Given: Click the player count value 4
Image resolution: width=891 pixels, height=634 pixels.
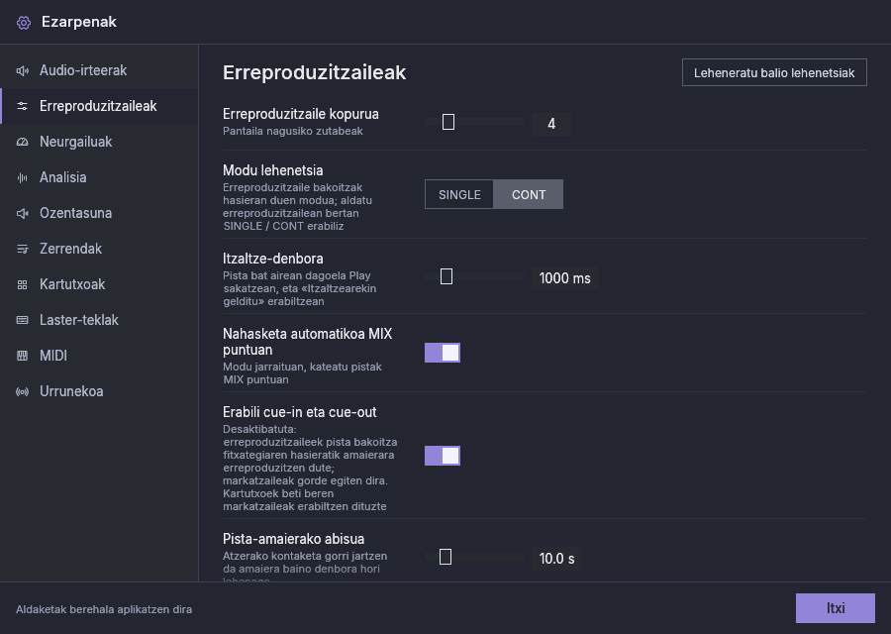Looking at the screenshot, I should click(x=551, y=124).
